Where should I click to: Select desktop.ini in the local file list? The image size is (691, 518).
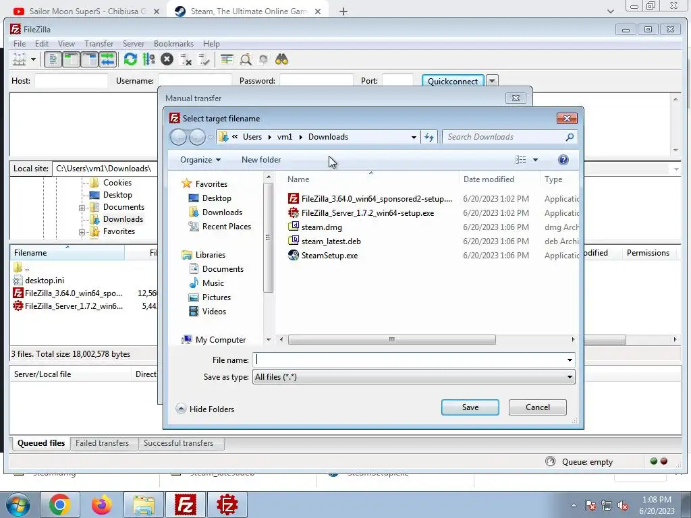[x=44, y=281]
